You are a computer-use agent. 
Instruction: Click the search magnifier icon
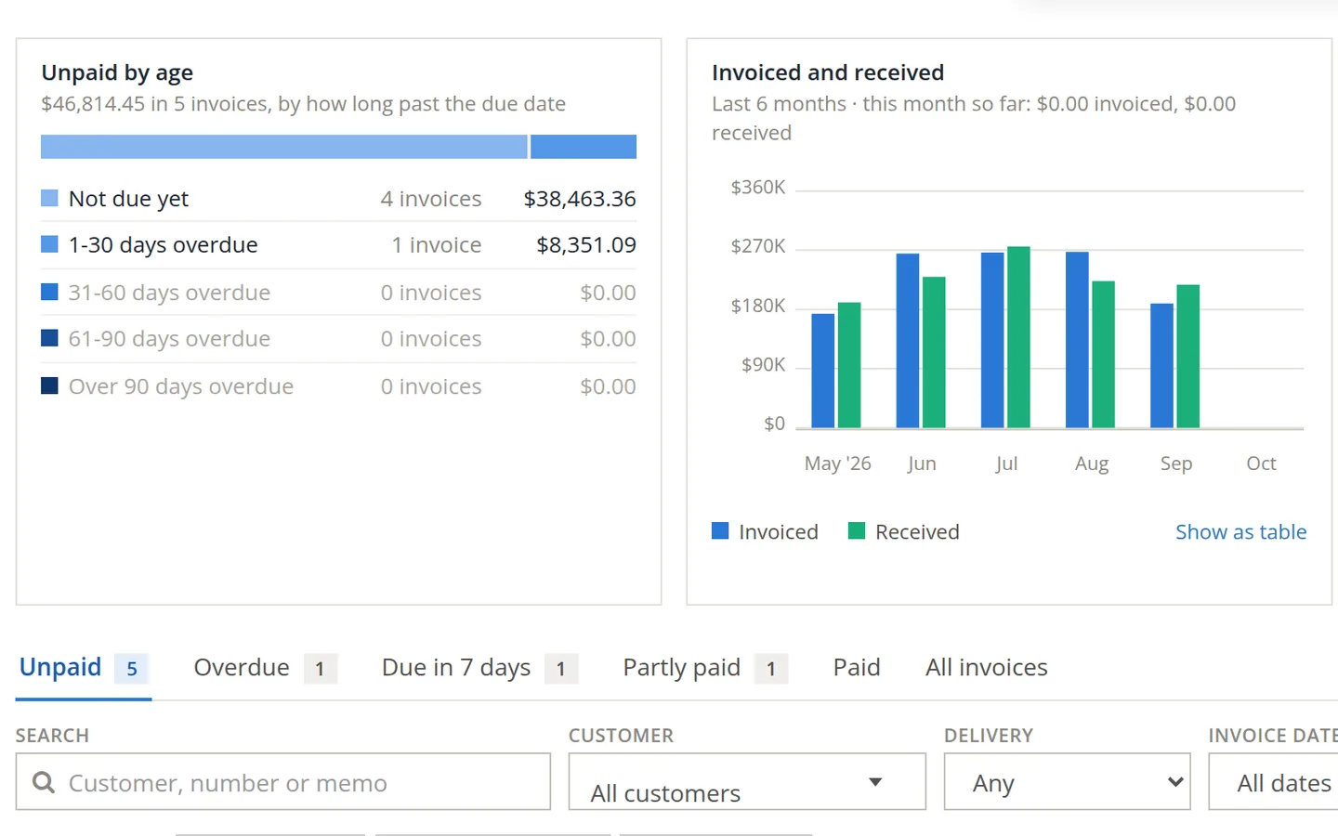tap(43, 782)
